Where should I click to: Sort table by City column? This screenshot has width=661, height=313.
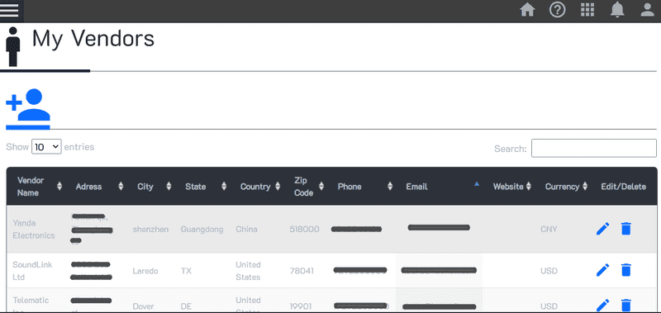[x=154, y=186]
